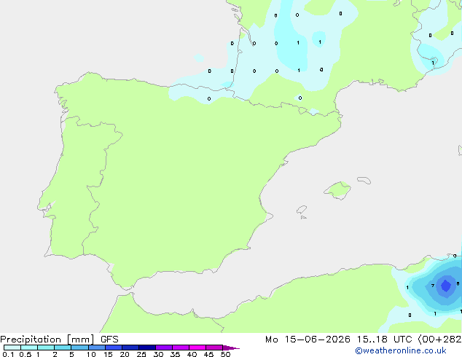Click the legend label '45'
Screen dimensions: 462x357
[208, 354]
